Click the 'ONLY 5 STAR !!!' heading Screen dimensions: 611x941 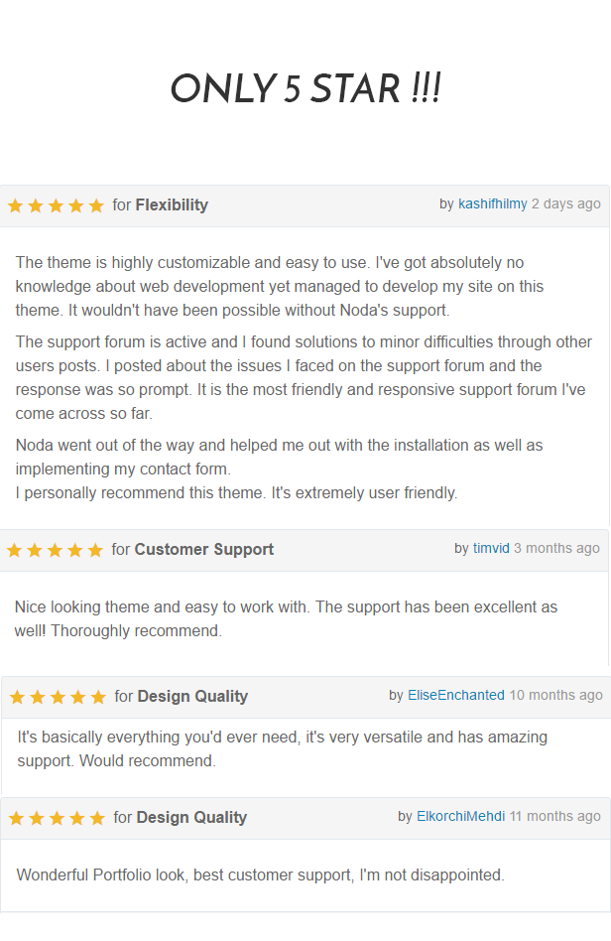coord(305,89)
